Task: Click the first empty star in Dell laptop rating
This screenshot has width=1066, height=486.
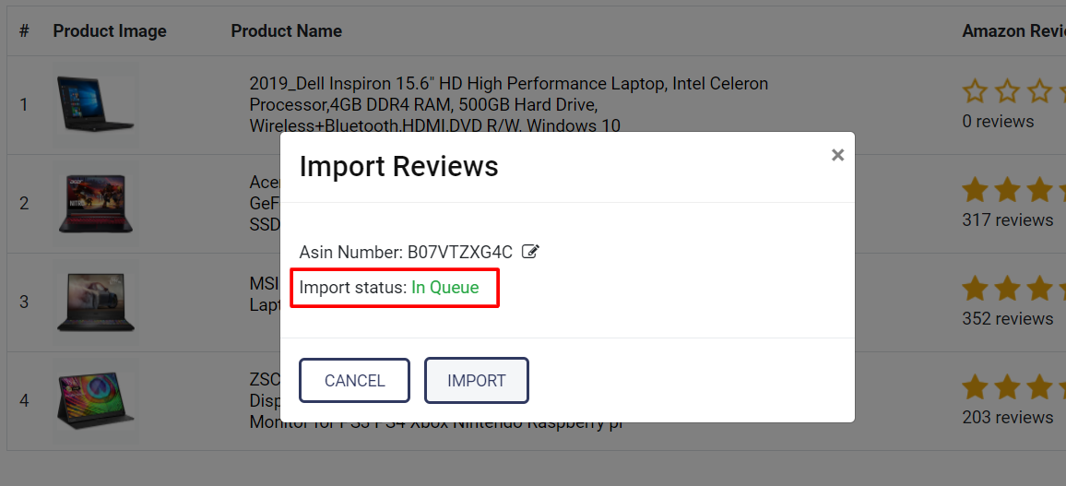Action: (975, 91)
